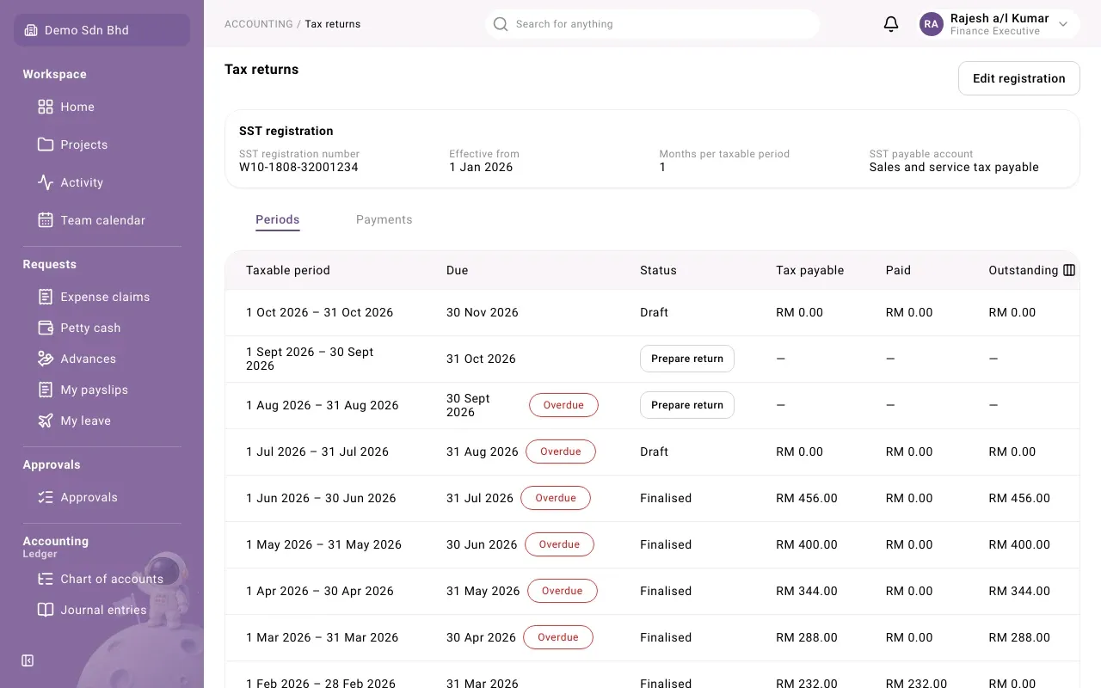Click Draft status for 1 Jul 2026 period

654,451
